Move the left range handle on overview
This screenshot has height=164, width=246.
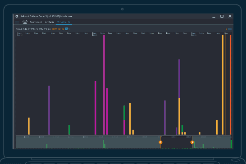(160, 142)
